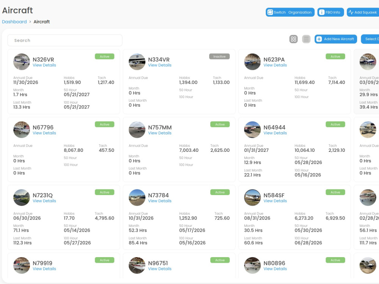Screen dimensions: 379x284
Task: Click the Aircraft page heading
Action: coord(17,10)
